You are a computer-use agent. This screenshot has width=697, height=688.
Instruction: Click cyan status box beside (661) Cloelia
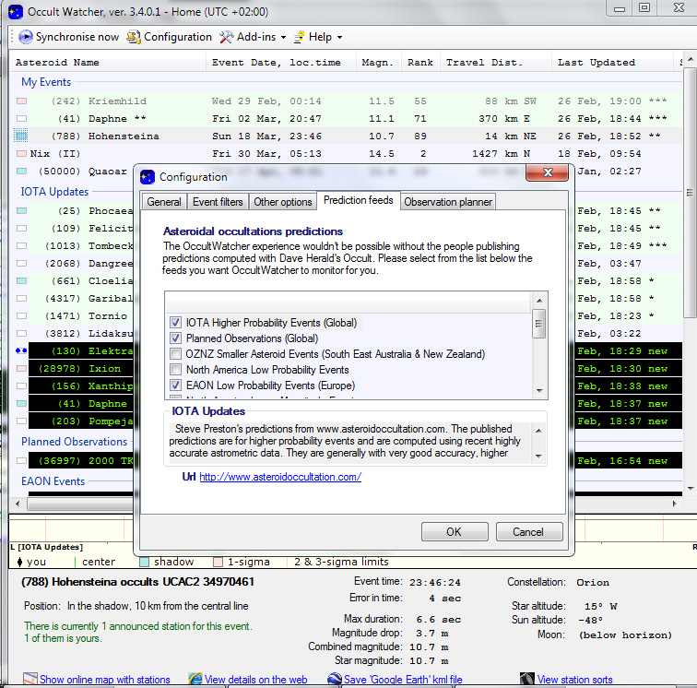point(21,280)
